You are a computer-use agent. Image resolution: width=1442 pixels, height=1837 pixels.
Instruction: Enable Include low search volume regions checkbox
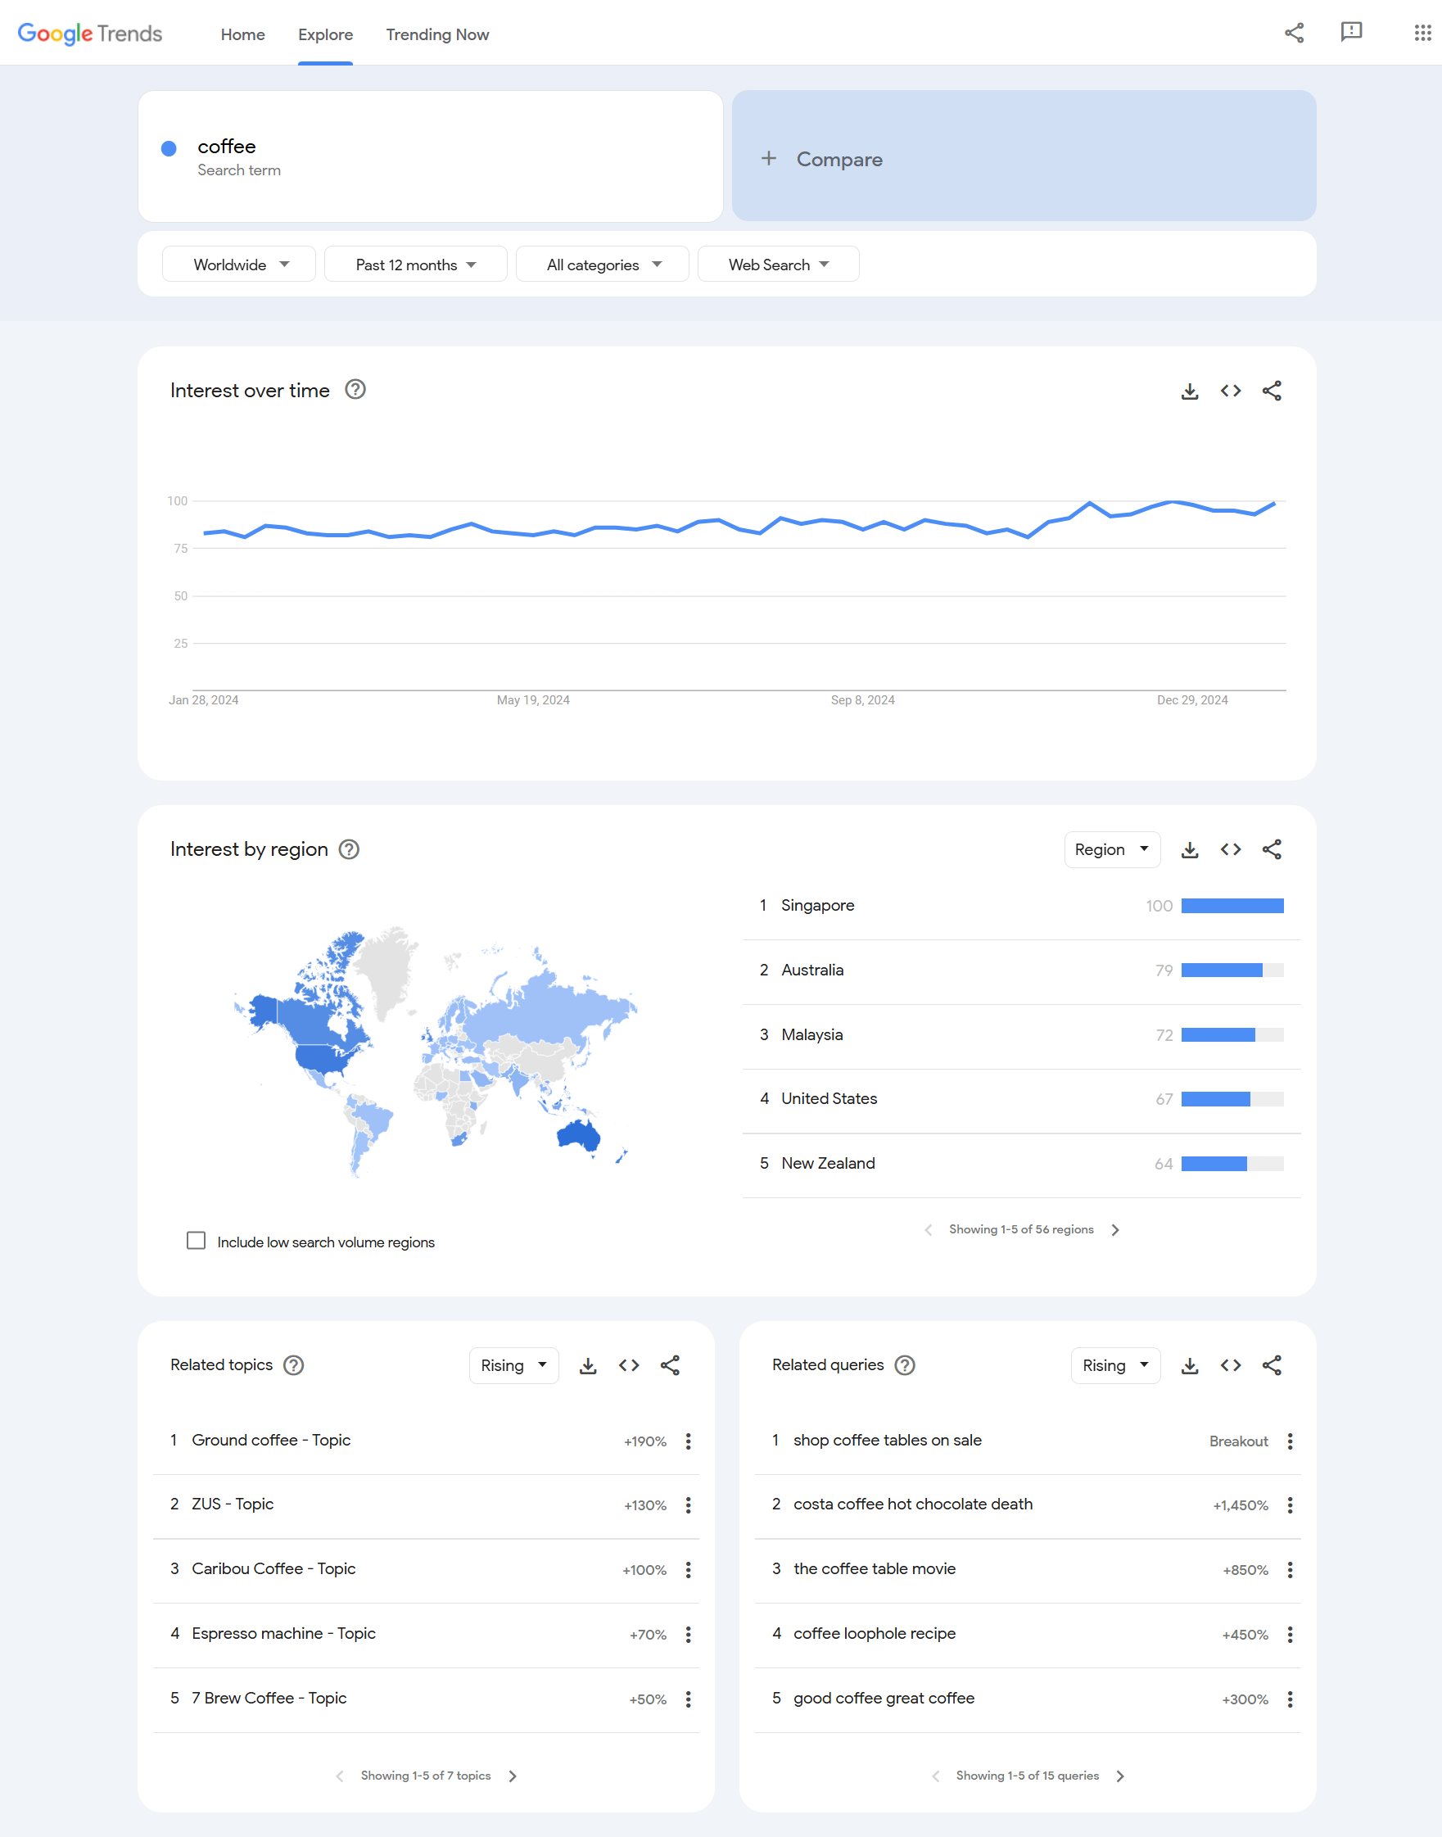tap(196, 1240)
